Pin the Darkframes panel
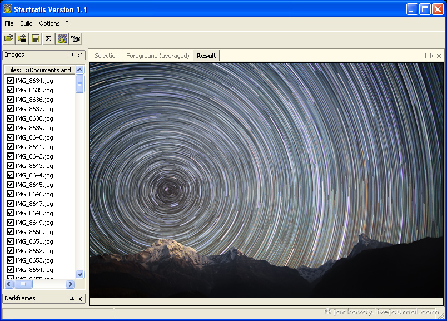The image size is (447, 321). (72, 299)
